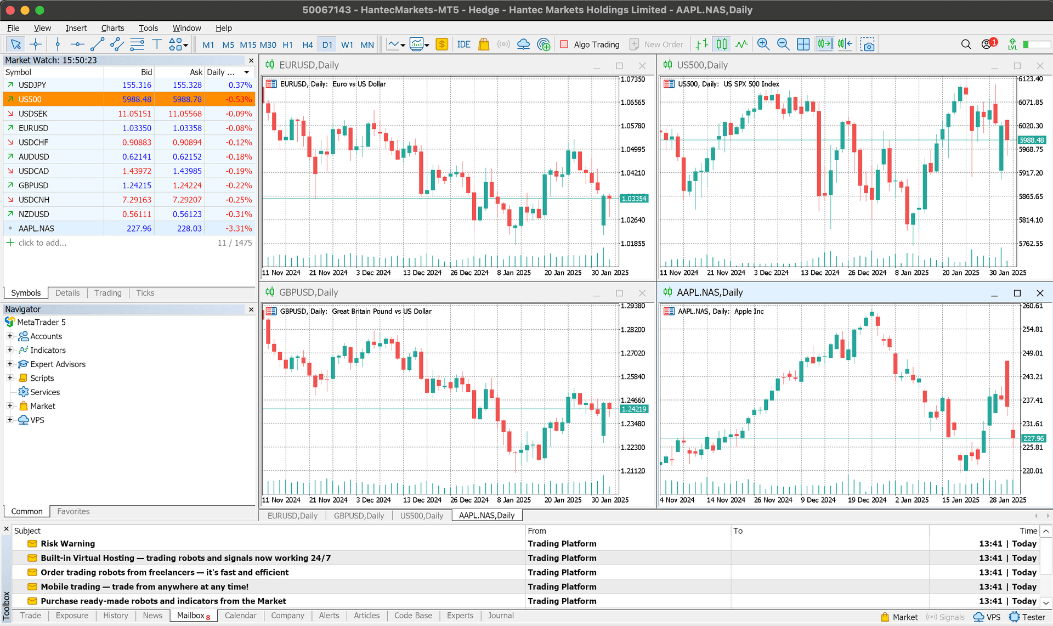Select the Text drawing tool
The height and width of the screenshot is (626, 1053).
(x=156, y=44)
